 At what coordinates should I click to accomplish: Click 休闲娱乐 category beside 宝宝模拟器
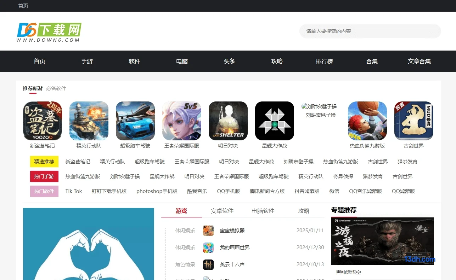point(185,231)
